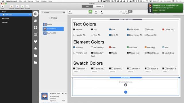Click the Warning orange swatch
Image resolution: width=184 pixels, height=103 pixels.
145,47
